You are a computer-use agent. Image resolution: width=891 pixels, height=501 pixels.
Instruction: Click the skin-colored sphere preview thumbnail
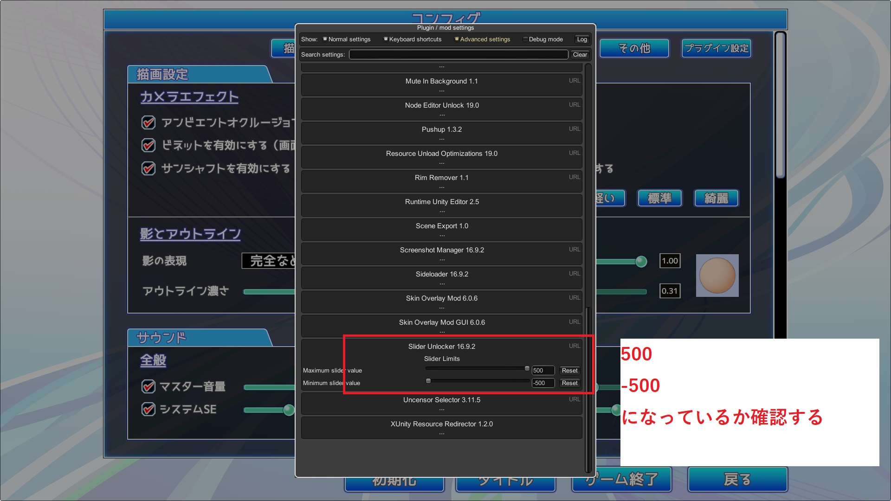pos(717,276)
